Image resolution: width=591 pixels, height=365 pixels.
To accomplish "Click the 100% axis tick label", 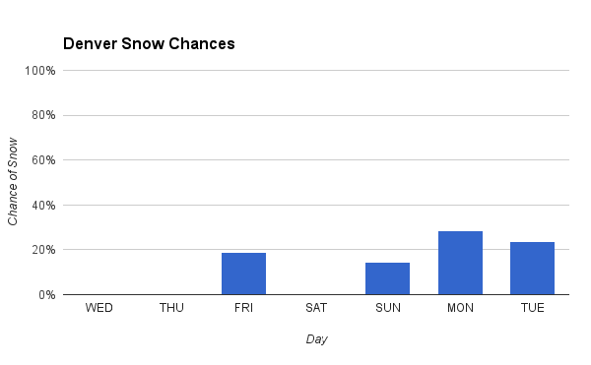I will (40, 71).
